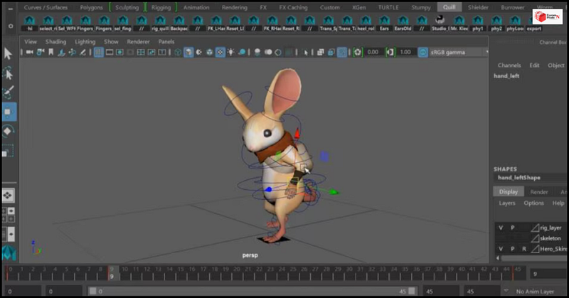Click the current frame field showing 9
569x298 pixels.
[548, 274]
